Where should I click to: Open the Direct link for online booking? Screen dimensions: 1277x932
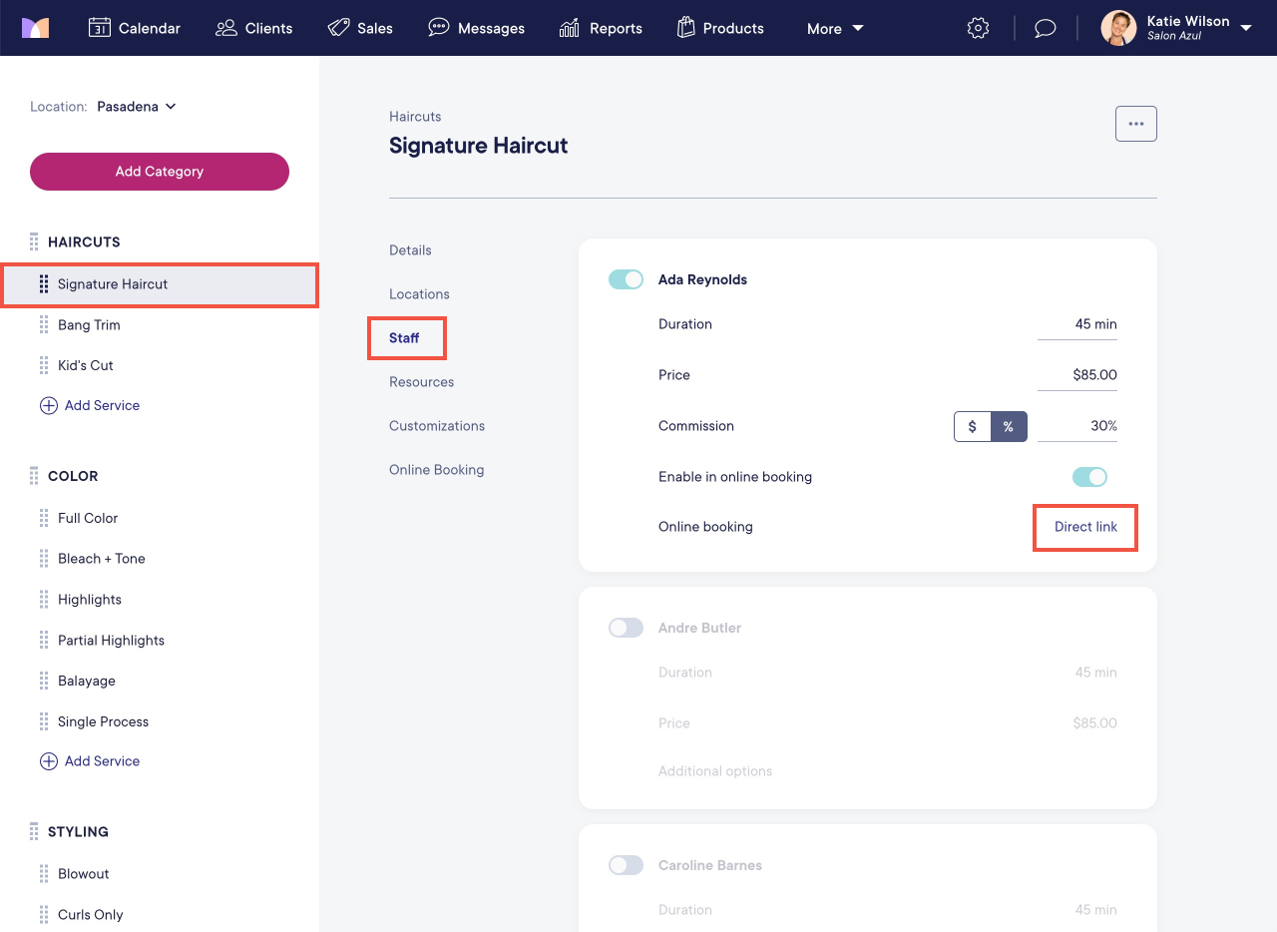[1084, 527]
